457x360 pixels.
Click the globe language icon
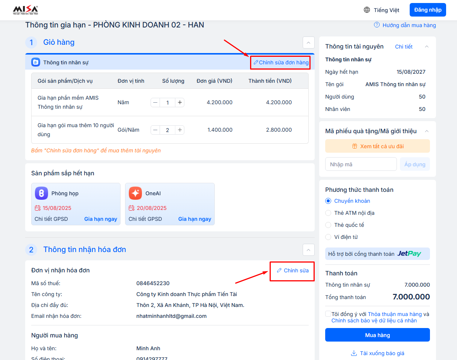point(367,10)
